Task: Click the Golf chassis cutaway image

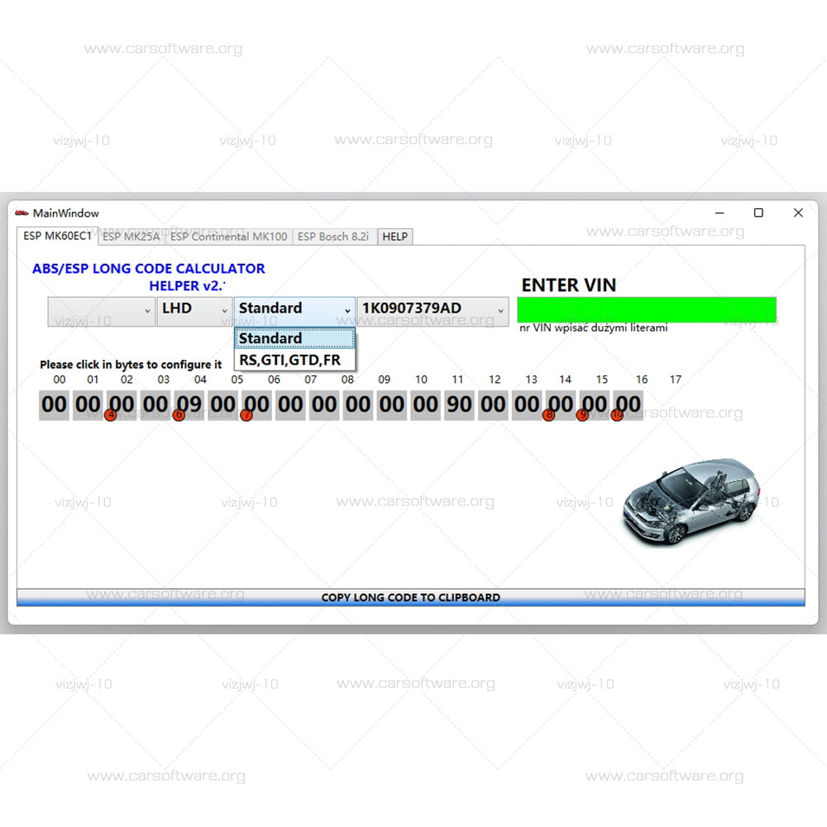Action: (691, 502)
